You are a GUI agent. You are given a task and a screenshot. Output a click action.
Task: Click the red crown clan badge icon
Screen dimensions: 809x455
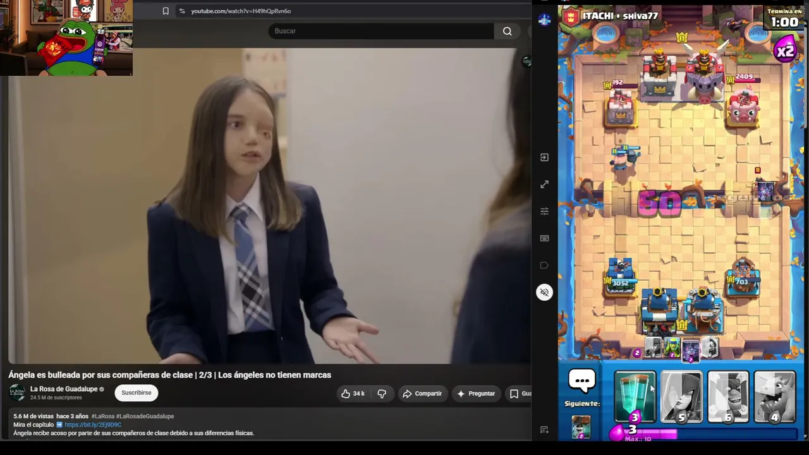pyautogui.click(x=571, y=16)
